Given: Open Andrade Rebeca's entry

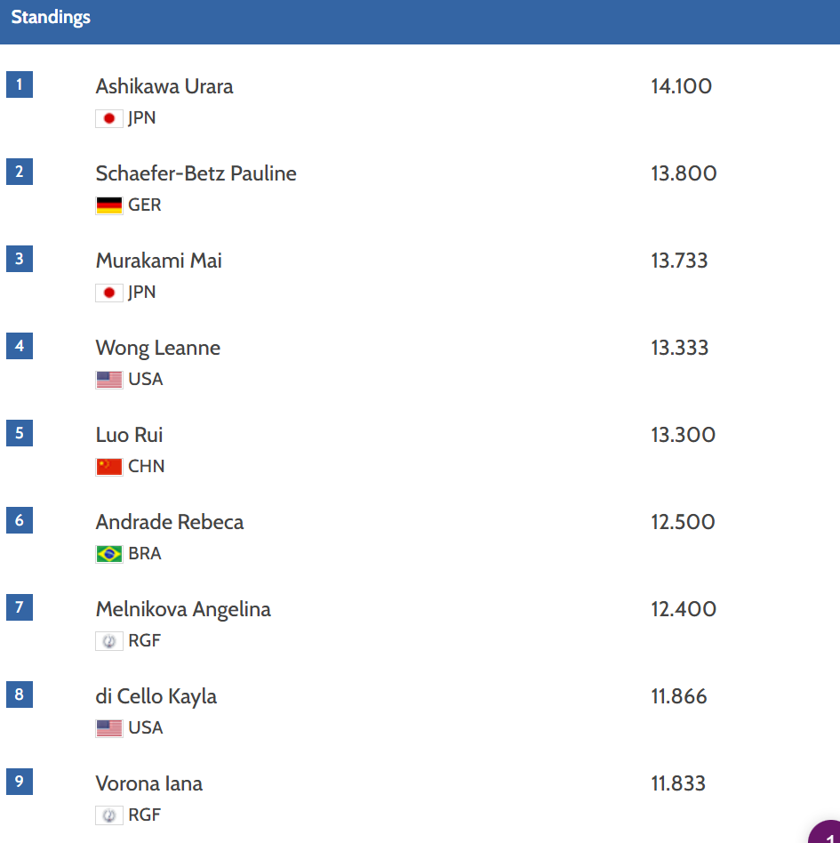Looking at the screenshot, I should [170, 522].
